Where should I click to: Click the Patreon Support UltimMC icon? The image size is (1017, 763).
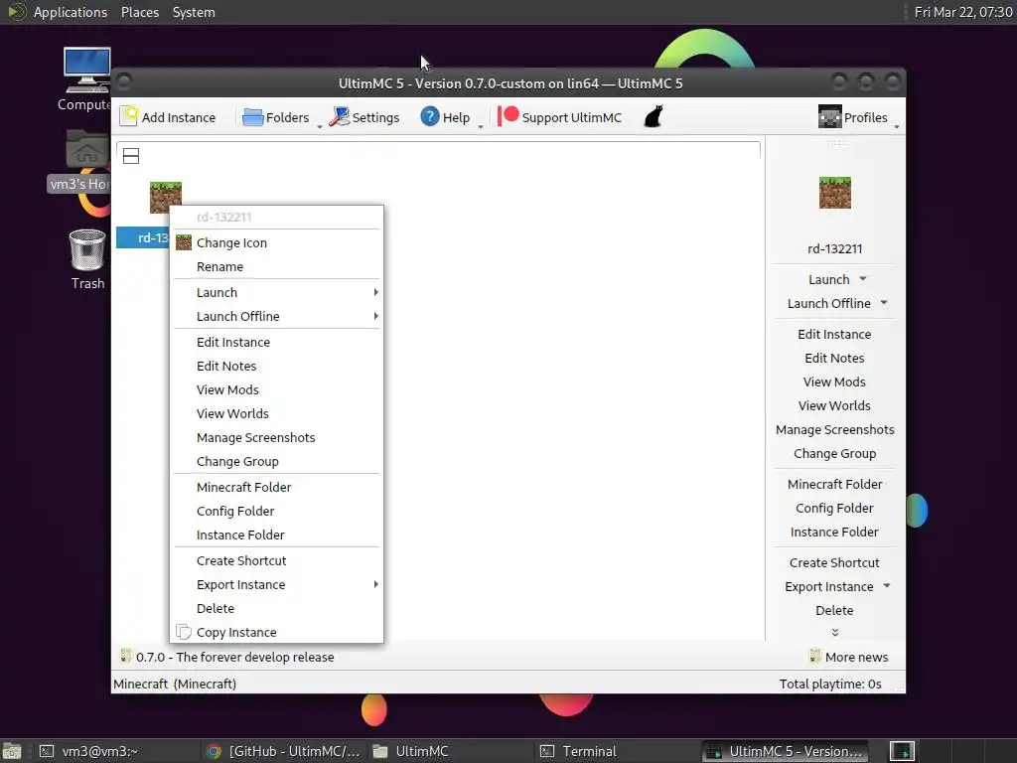(508, 117)
